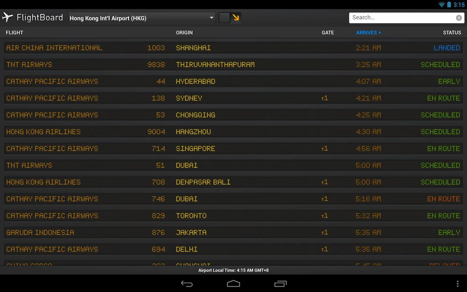This screenshot has height=292, width=467.
Task: Select TNT Airways flight number 51
Action: point(161,165)
